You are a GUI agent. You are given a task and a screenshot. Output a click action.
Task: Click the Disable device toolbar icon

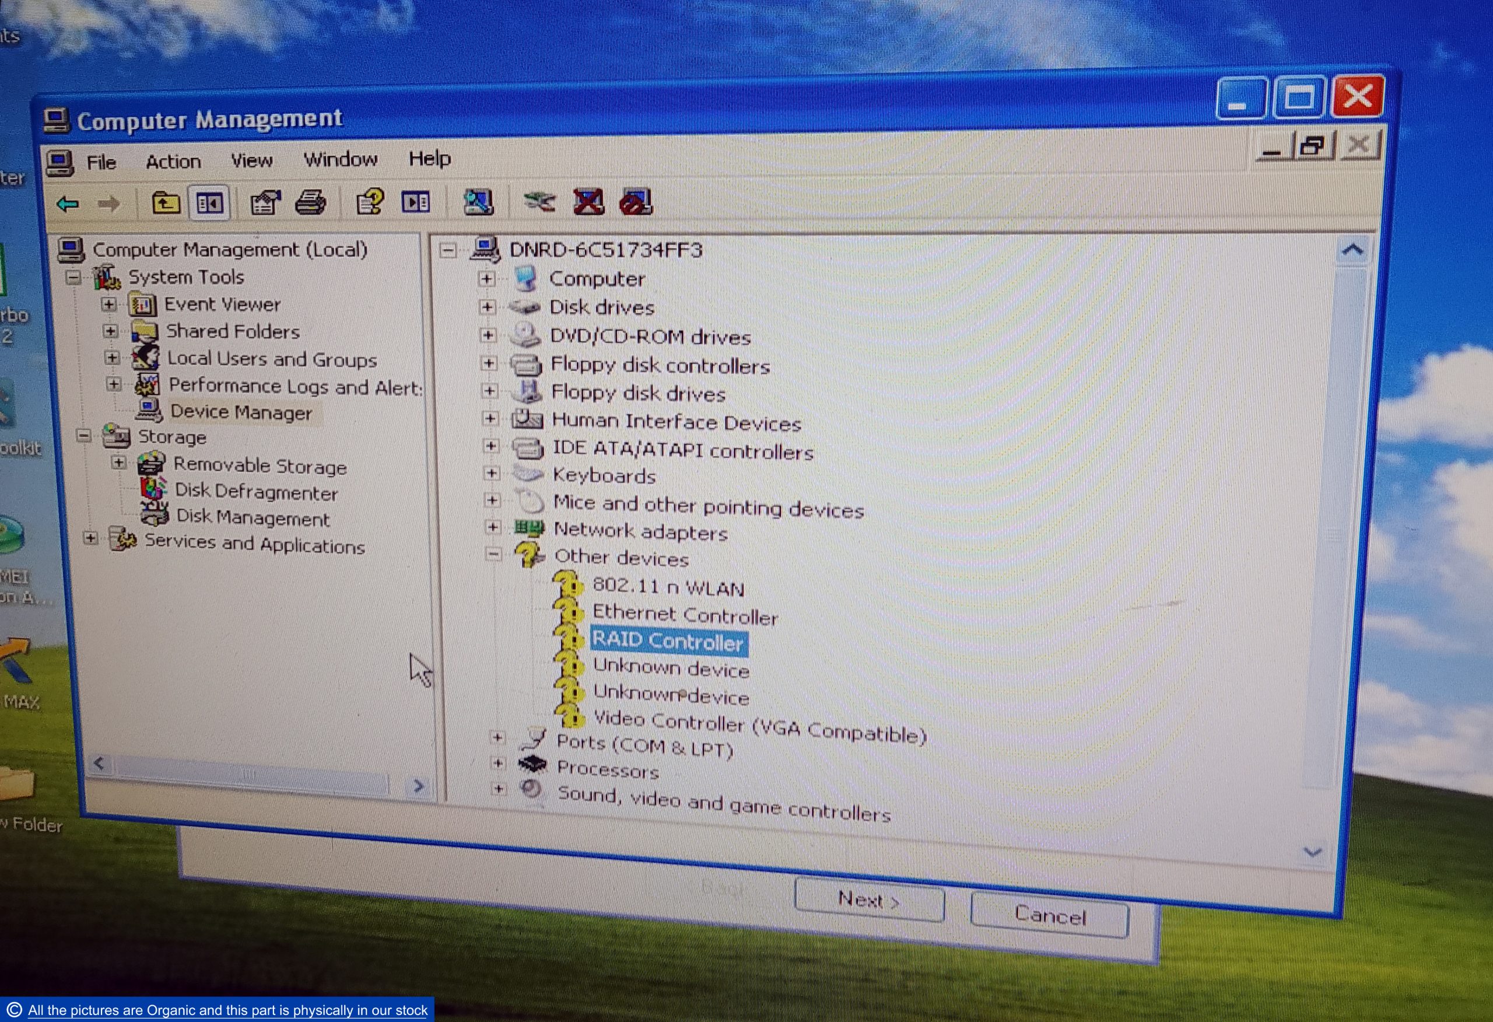point(636,202)
